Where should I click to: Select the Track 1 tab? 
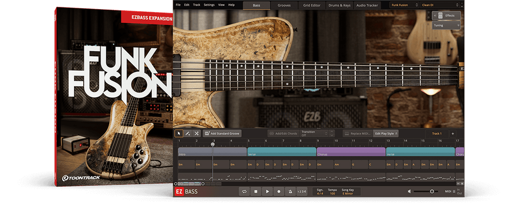[437, 133]
